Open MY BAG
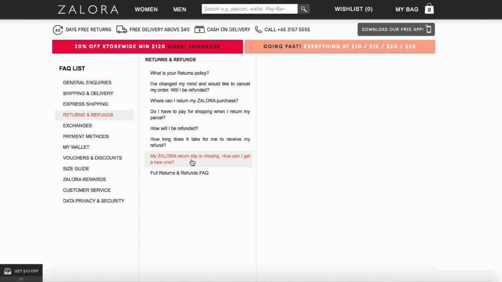Image resolution: width=502 pixels, height=282 pixels. (407, 9)
